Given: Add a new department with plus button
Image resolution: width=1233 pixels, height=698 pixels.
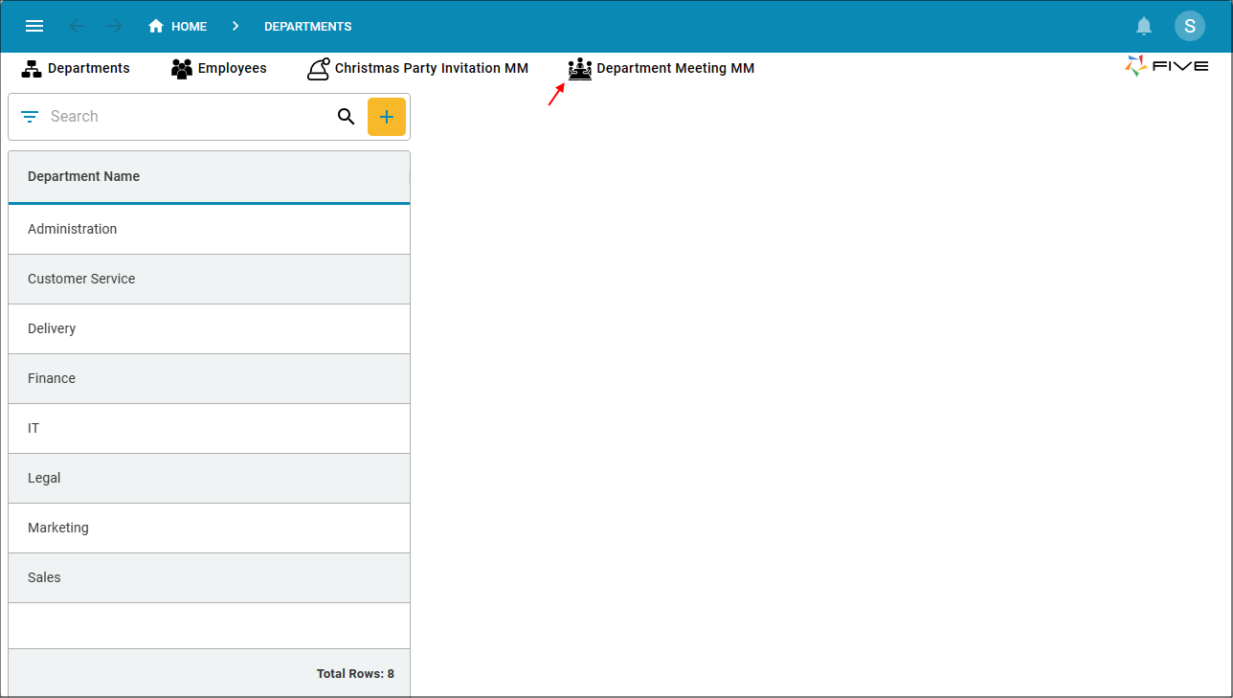Looking at the screenshot, I should 387,117.
